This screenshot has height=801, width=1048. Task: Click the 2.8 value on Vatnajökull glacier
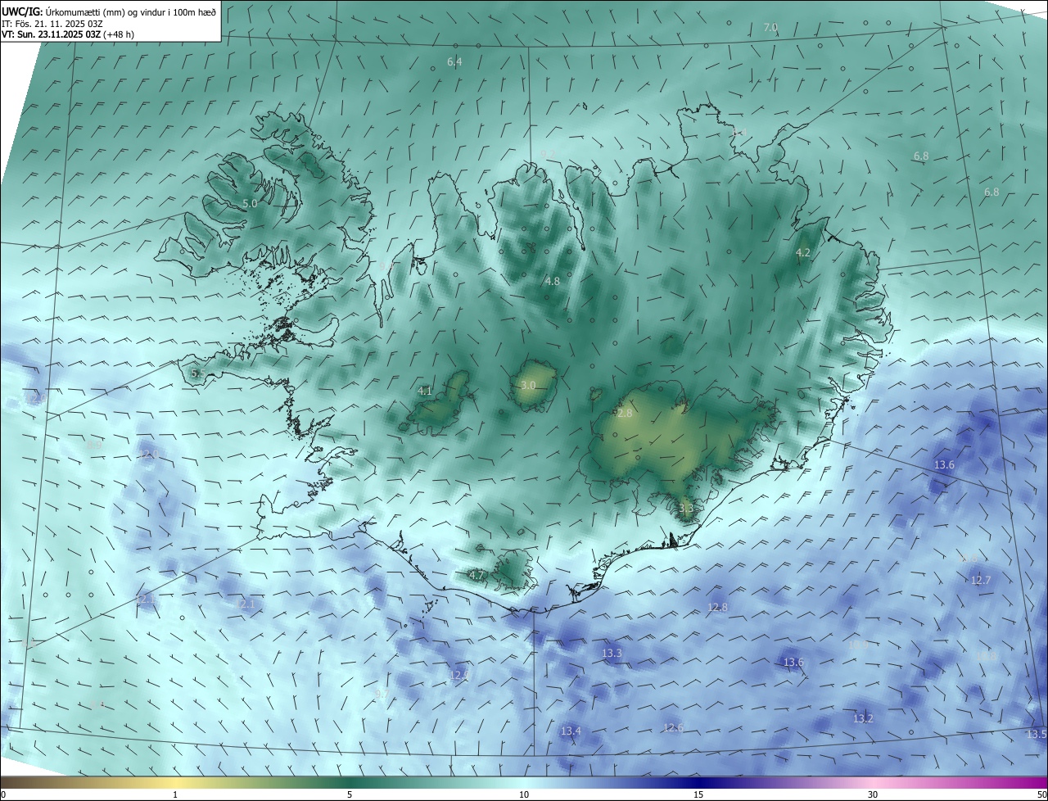(x=625, y=414)
